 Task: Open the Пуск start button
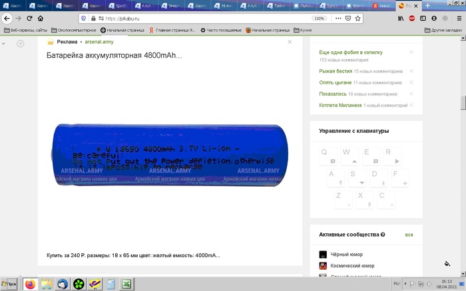point(9,284)
